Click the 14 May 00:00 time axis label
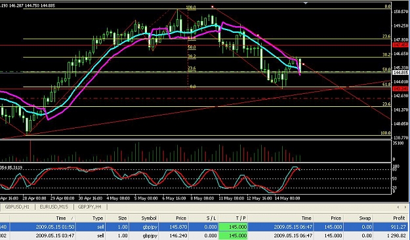410x240 pixels. point(287,198)
